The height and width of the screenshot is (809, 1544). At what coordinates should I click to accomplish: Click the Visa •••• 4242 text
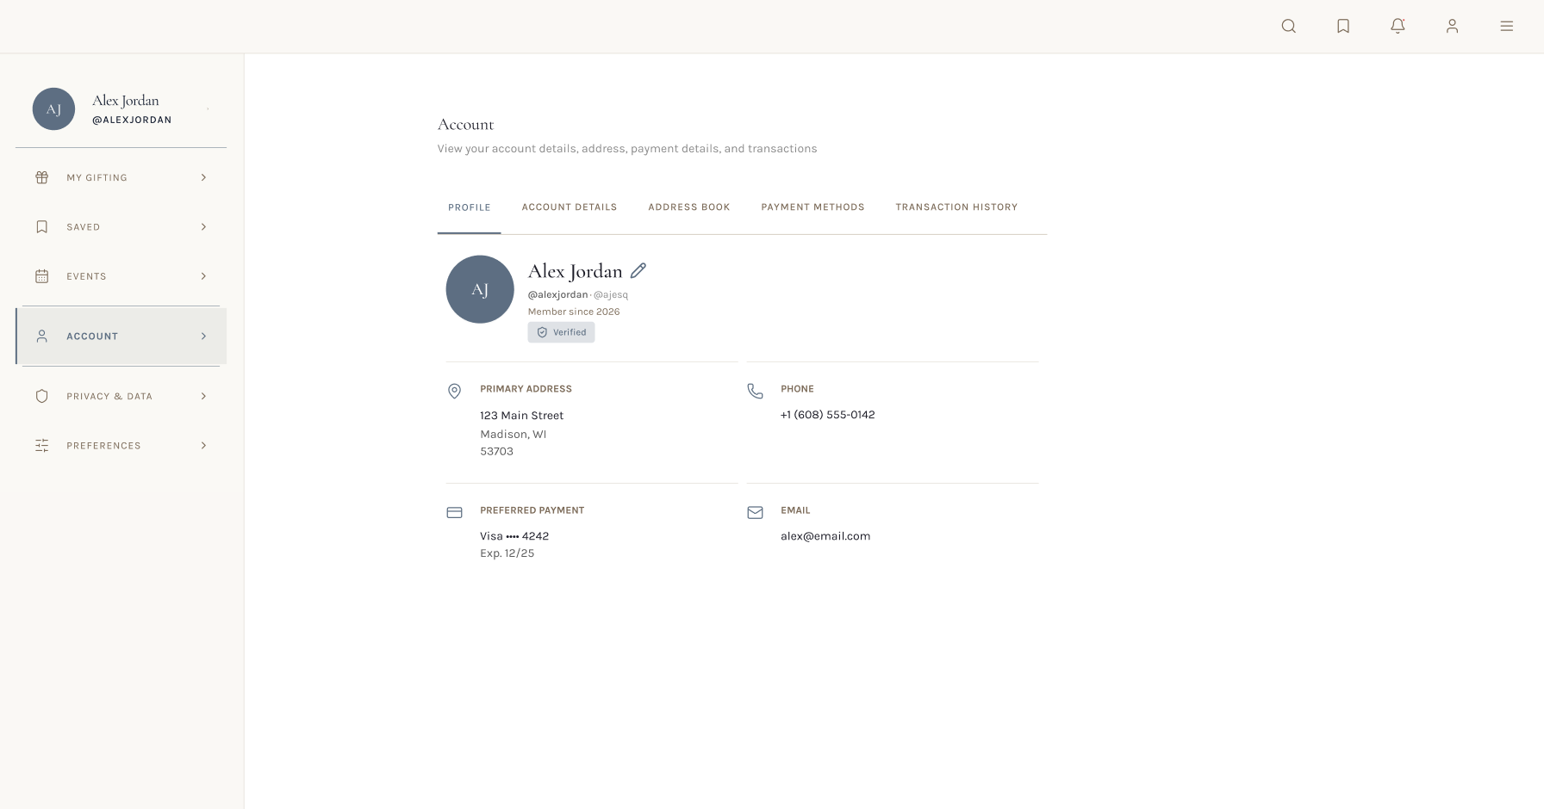(x=514, y=536)
